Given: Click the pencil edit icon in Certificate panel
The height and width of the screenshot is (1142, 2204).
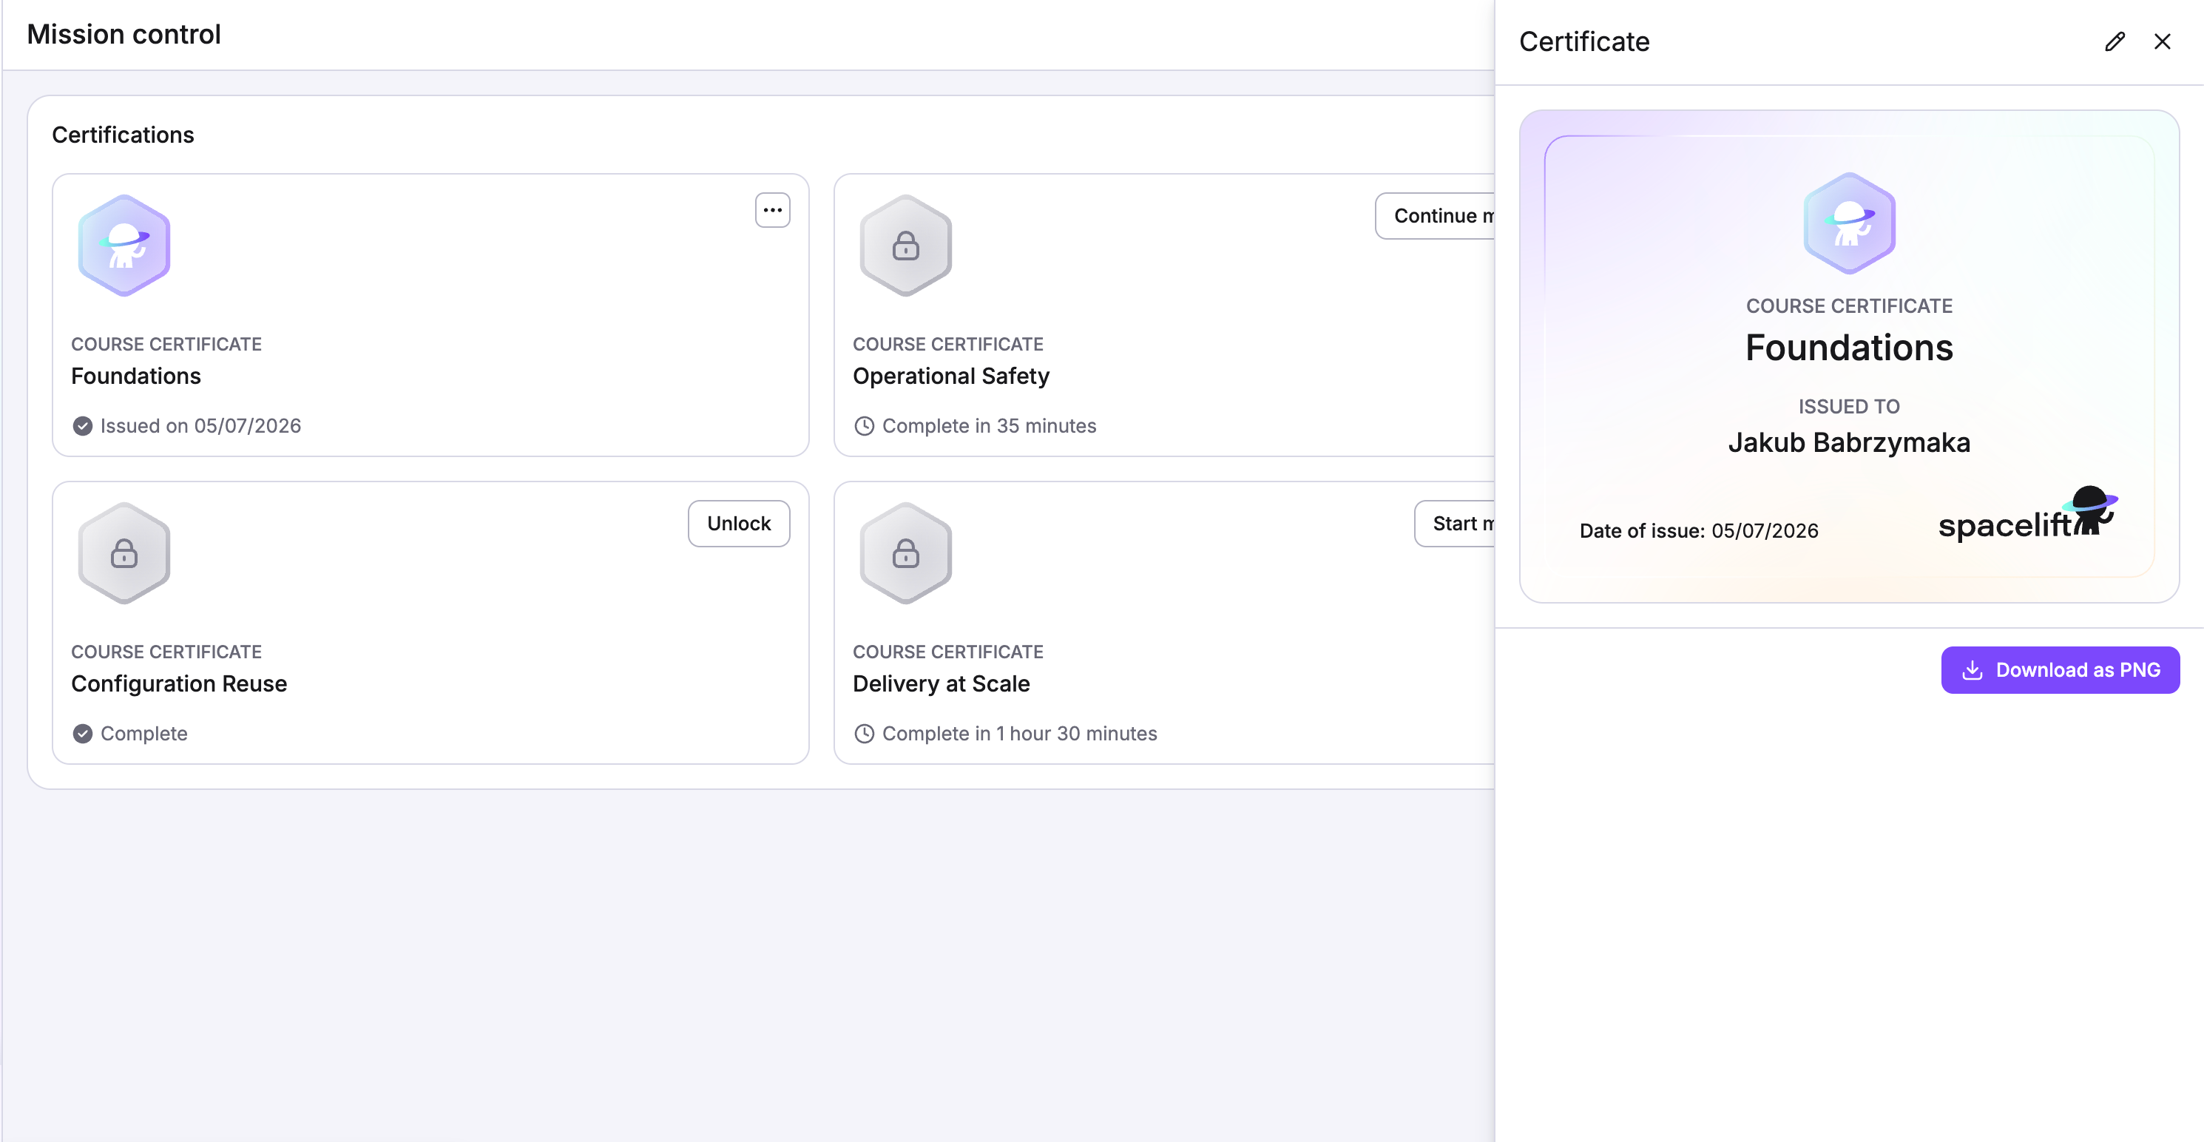Looking at the screenshot, I should 2115,41.
